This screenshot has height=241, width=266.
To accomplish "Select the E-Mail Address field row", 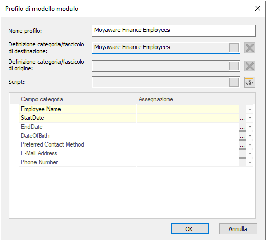I will coord(136,153).
